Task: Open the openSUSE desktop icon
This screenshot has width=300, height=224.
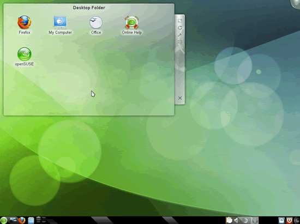Action: 25,54
